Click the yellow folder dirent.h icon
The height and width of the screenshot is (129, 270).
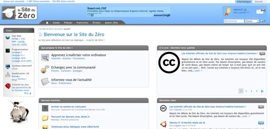[x=45, y=118]
